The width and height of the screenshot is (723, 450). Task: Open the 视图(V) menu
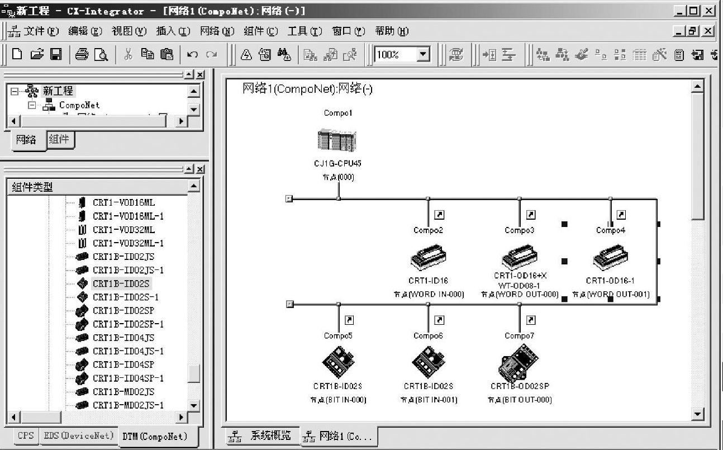tap(129, 31)
